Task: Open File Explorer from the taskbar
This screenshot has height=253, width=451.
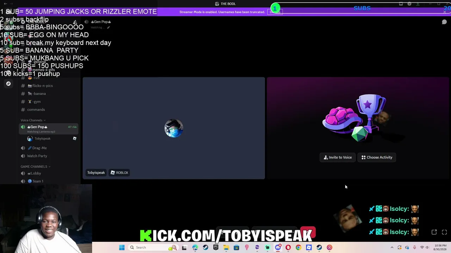Action: tap(226, 247)
